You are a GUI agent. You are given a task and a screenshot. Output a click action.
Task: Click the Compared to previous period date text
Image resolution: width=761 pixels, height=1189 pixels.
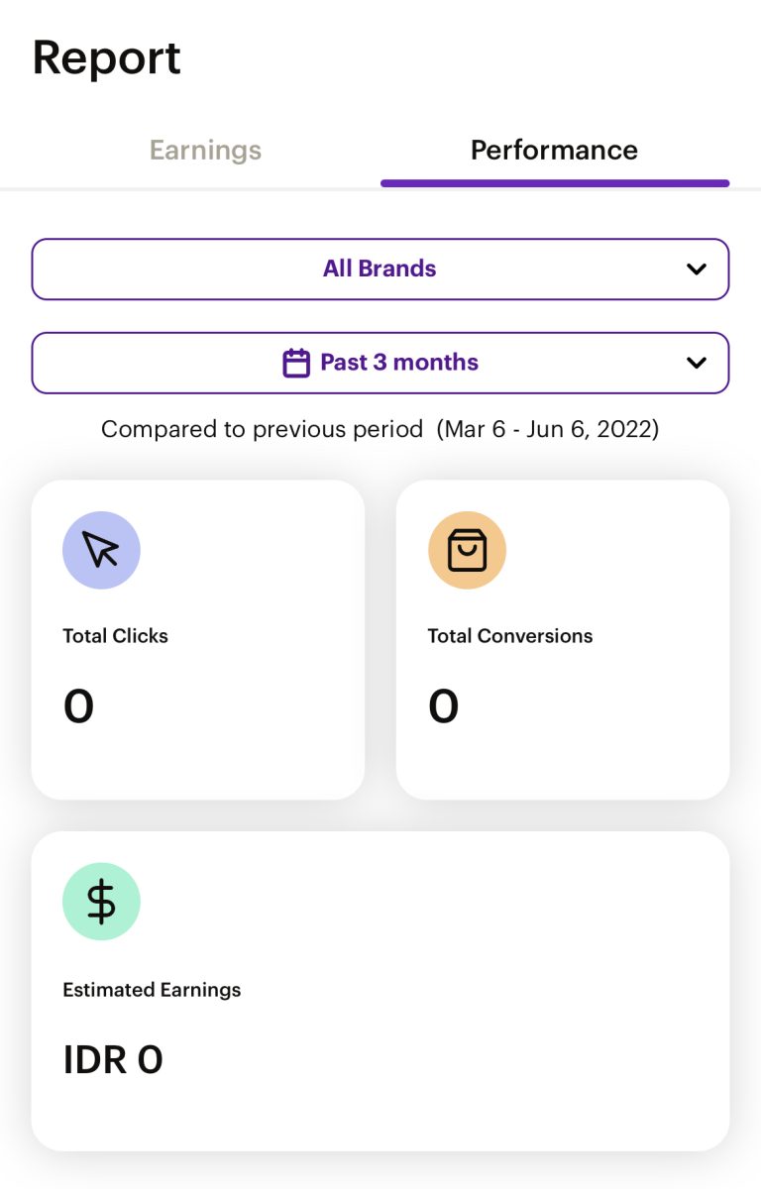tap(380, 429)
